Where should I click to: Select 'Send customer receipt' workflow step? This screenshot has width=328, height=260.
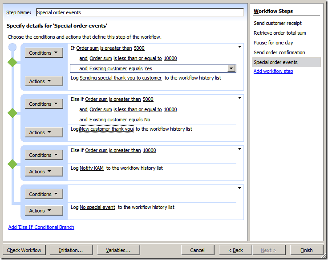coord(278,23)
